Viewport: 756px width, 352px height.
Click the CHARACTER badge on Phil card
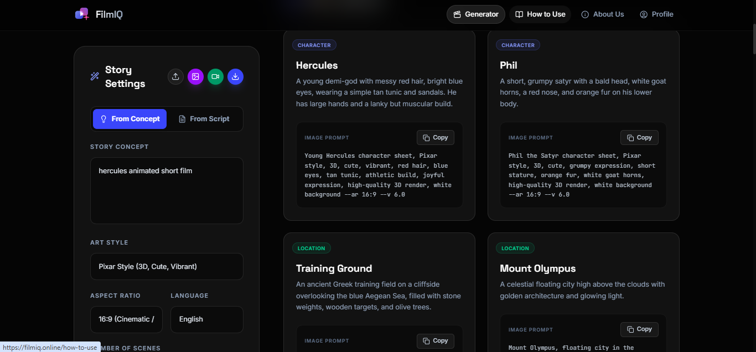[518, 45]
